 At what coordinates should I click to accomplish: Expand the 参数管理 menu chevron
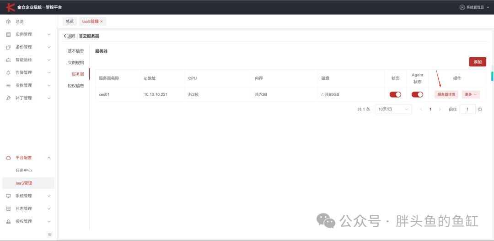click(49, 86)
